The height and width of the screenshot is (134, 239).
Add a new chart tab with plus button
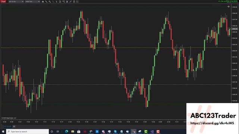pos(14,127)
